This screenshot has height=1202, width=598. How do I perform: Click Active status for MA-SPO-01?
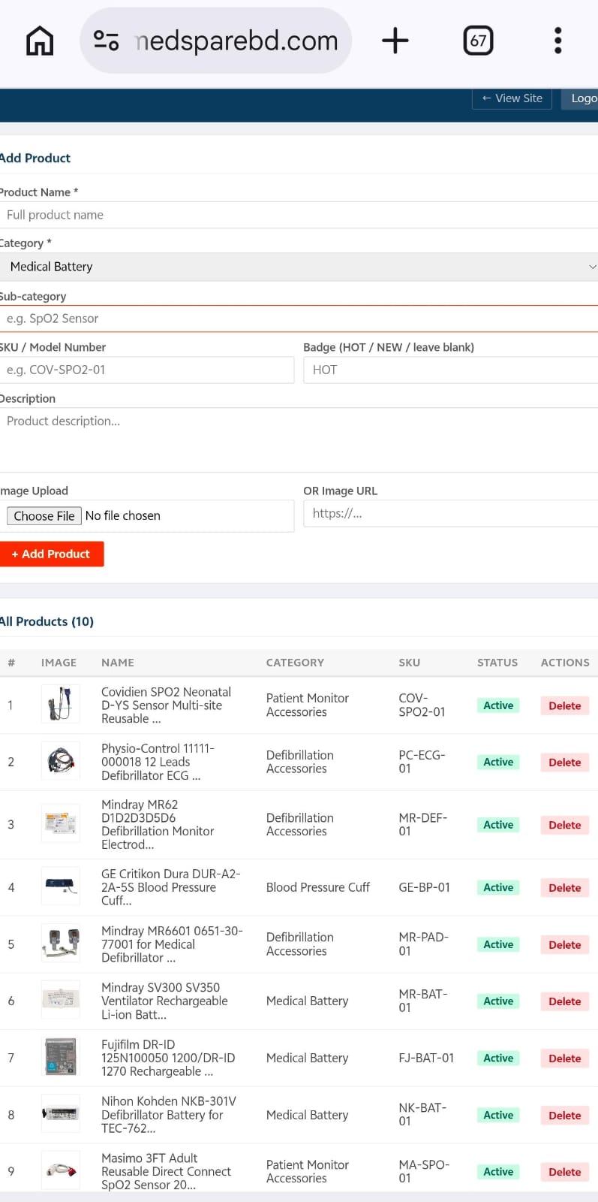click(498, 1171)
